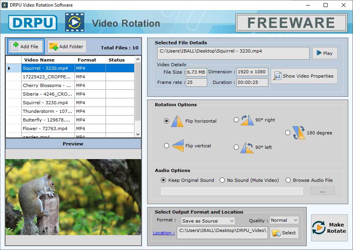Click the FREEWARE banner
Screen dimensions: 353x250
pyautogui.click(x=291, y=23)
